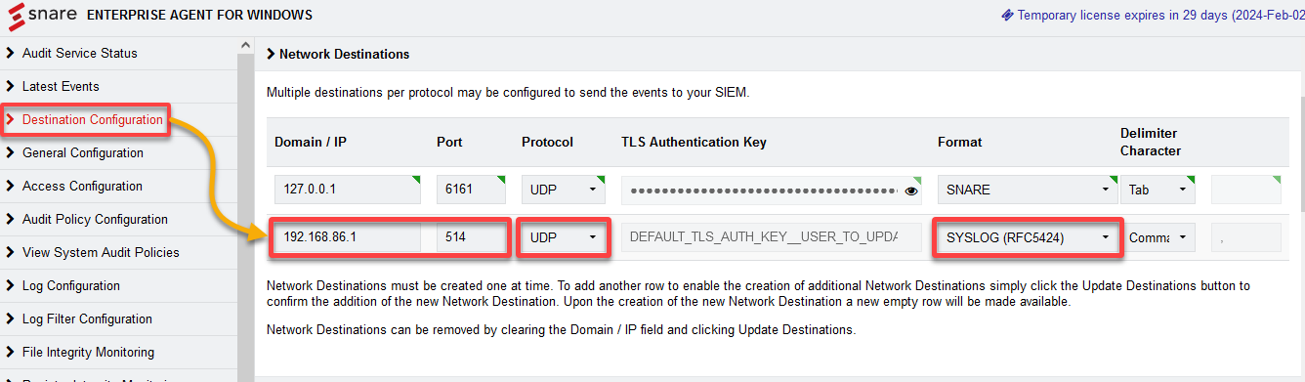Image resolution: width=1305 pixels, height=382 pixels.
Task: Click the Snare logo in the header
Action: 42,16
